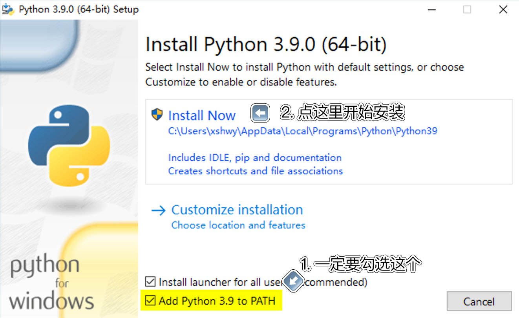Click the diagonal arrow badge above the PATH checkbox

pyautogui.click(x=292, y=280)
